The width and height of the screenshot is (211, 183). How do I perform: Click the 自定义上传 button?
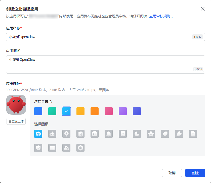pyautogui.click(x=16, y=121)
